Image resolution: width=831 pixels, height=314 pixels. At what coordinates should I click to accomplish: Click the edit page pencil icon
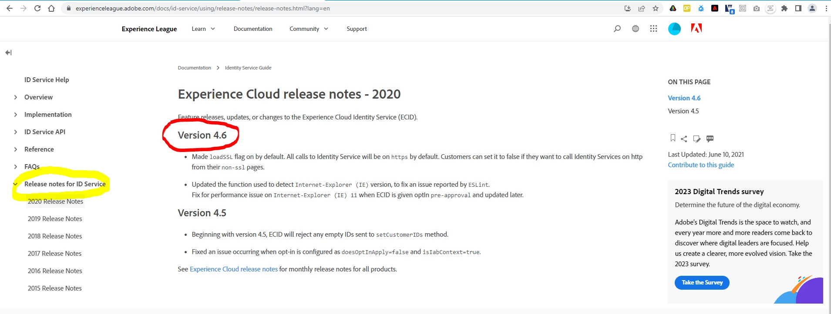click(697, 139)
